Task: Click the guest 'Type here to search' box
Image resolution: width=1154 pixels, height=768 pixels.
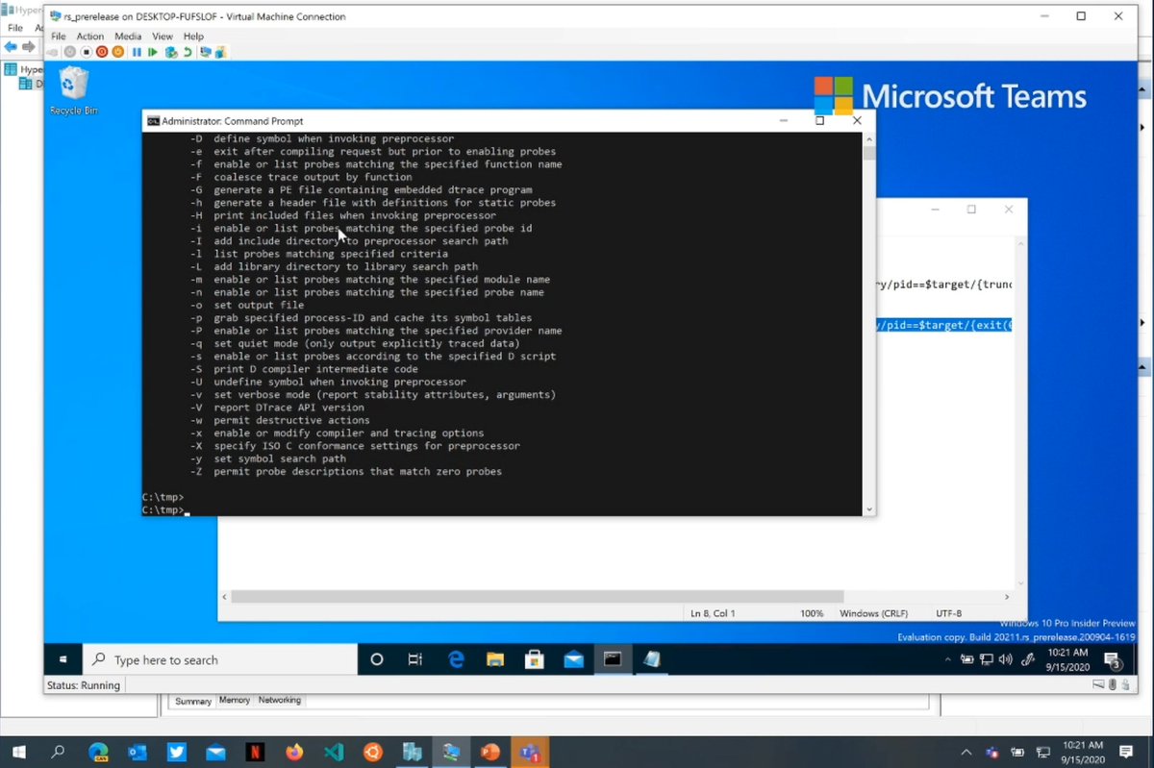Action: (x=219, y=659)
